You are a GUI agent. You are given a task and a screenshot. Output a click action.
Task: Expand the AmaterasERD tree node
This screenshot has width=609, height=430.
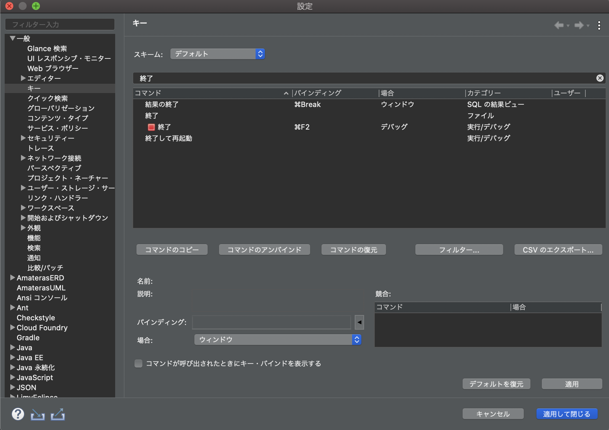tap(13, 277)
